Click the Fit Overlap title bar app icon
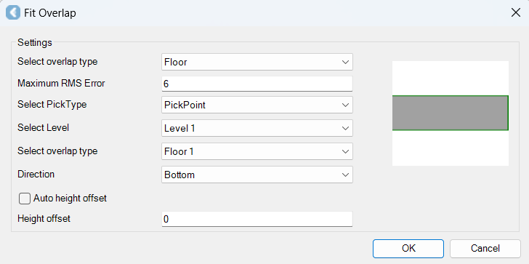Image resolution: width=529 pixels, height=264 pixels. (13, 13)
